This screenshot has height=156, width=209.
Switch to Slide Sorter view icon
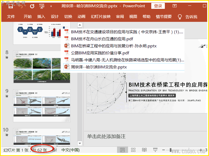133,150
